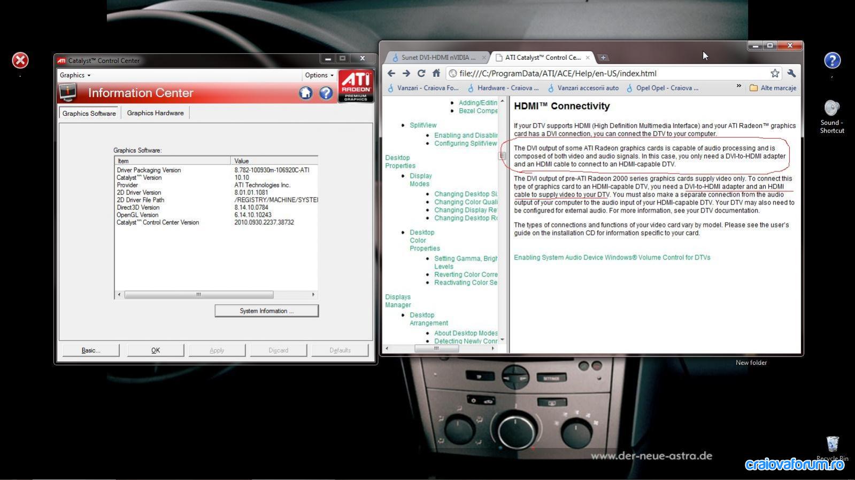This screenshot has height=480, width=855.
Task: Open the Displays Manager help link
Action: [398, 301]
